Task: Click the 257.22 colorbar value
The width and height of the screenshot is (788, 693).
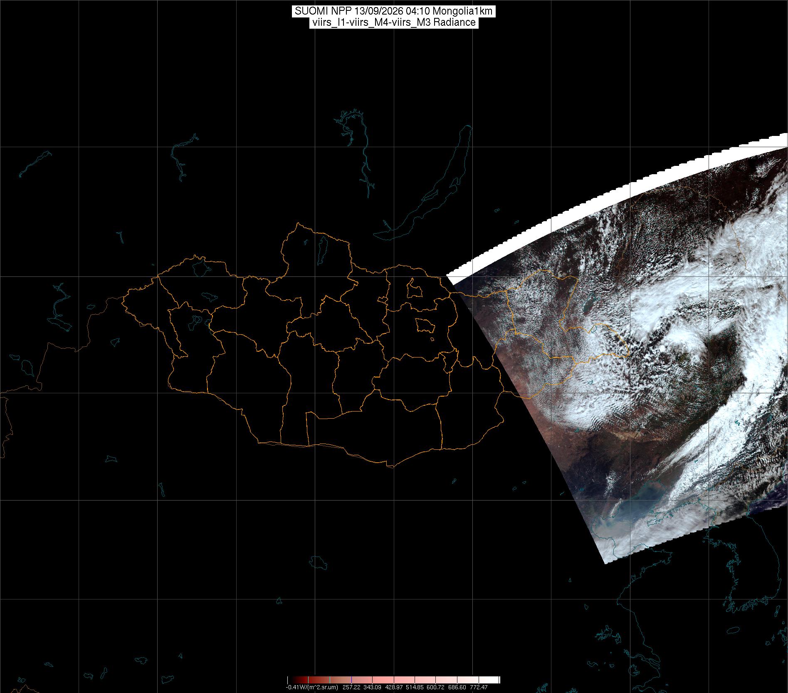Action: point(351,687)
